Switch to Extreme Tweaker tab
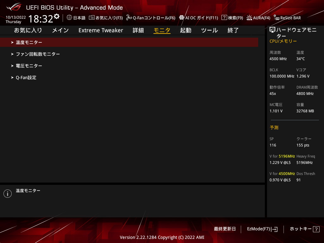The image size is (324, 243). coord(101,30)
